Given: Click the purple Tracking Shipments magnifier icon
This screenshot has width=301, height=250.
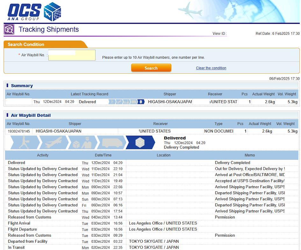Looking at the screenshot, I should 9,29.
